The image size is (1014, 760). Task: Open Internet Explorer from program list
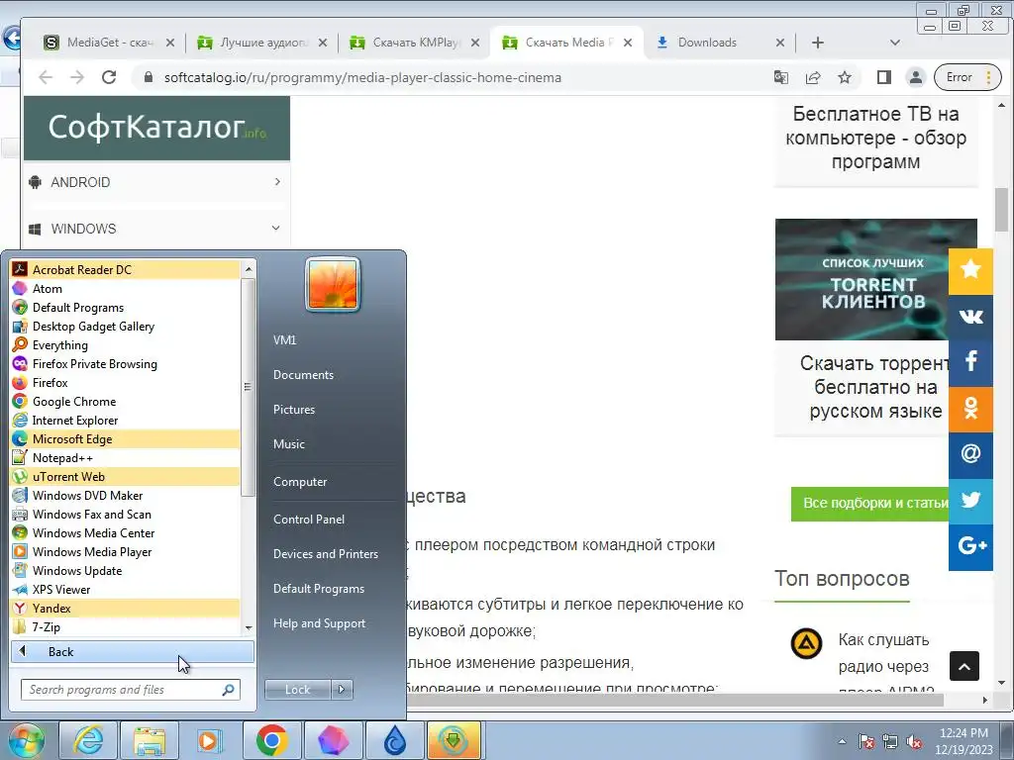(x=126, y=420)
